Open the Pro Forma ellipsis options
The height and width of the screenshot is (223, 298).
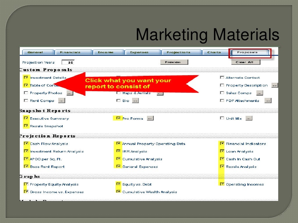pyautogui.click(x=150, y=118)
